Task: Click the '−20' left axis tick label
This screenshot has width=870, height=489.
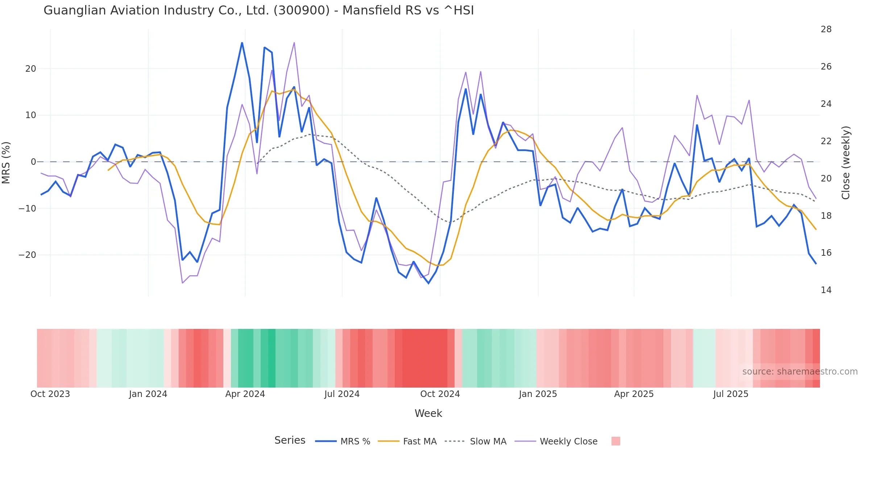Action: tap(28, 255)
